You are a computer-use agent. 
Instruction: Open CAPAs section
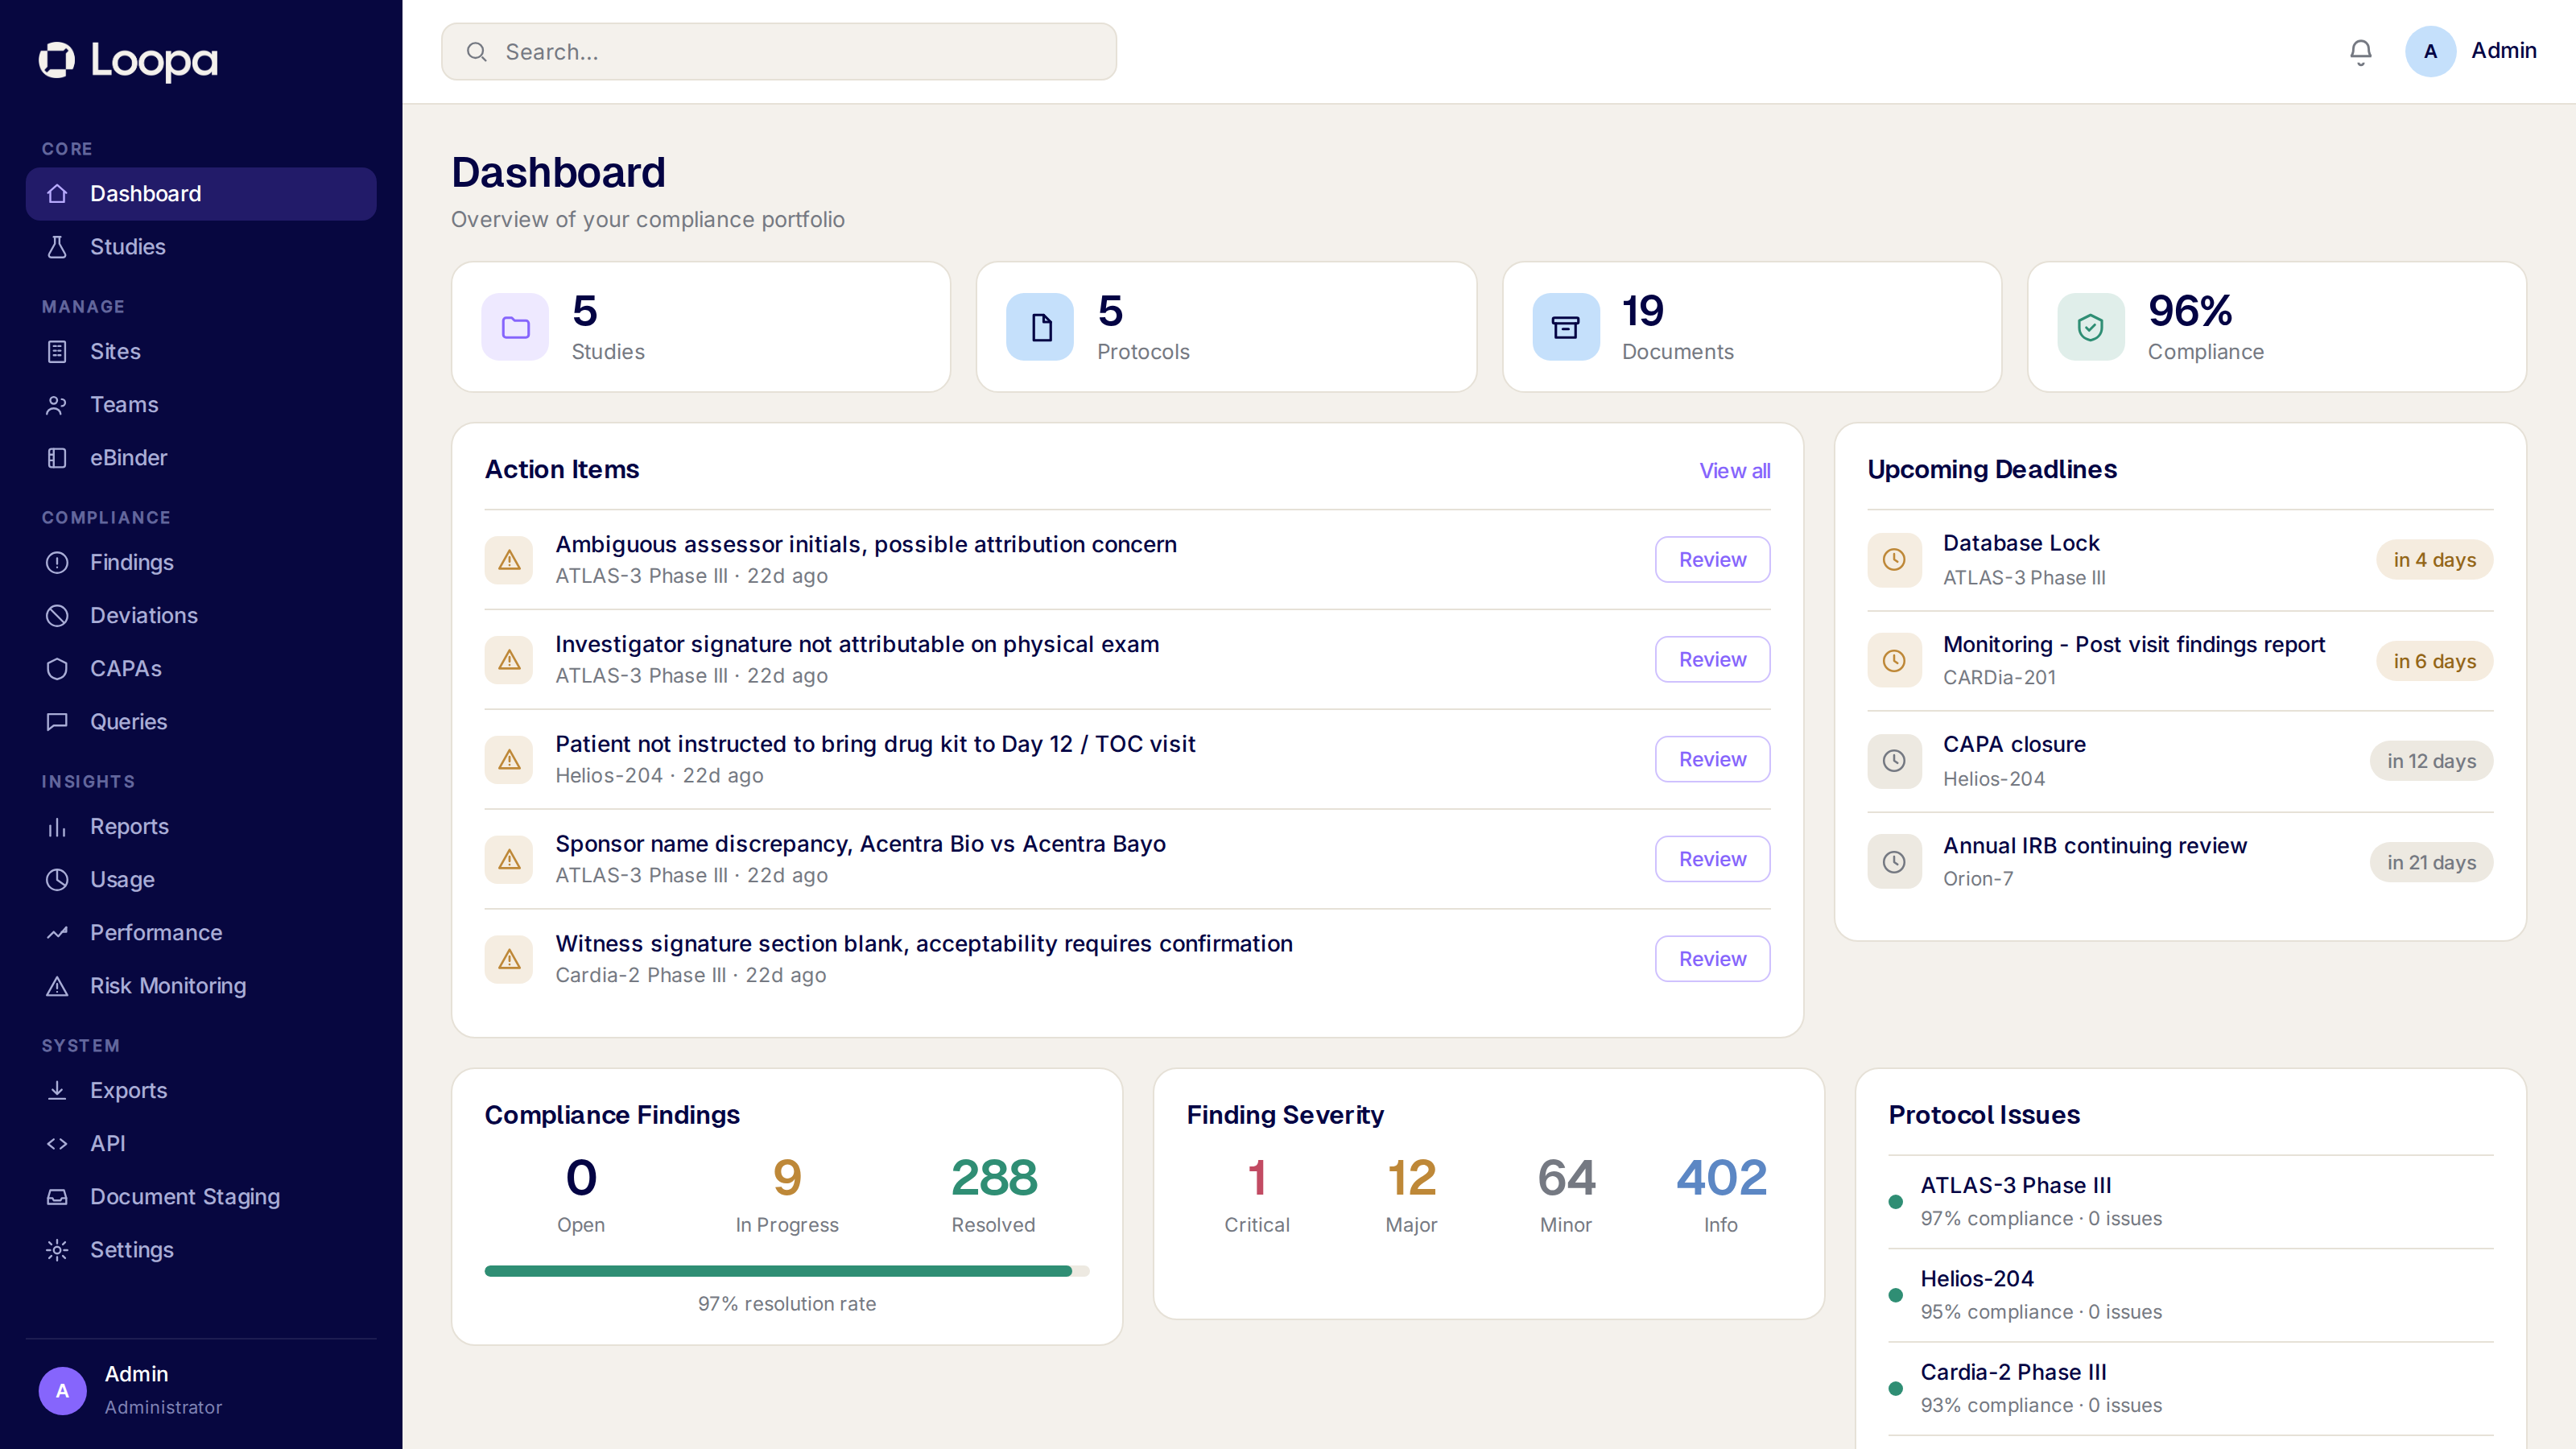[201, 669]
